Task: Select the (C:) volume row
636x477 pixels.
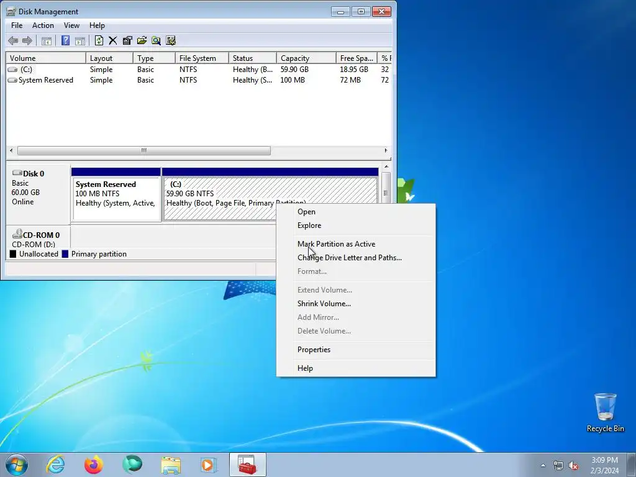Action: pyautogui.click(x=199, y=70)
